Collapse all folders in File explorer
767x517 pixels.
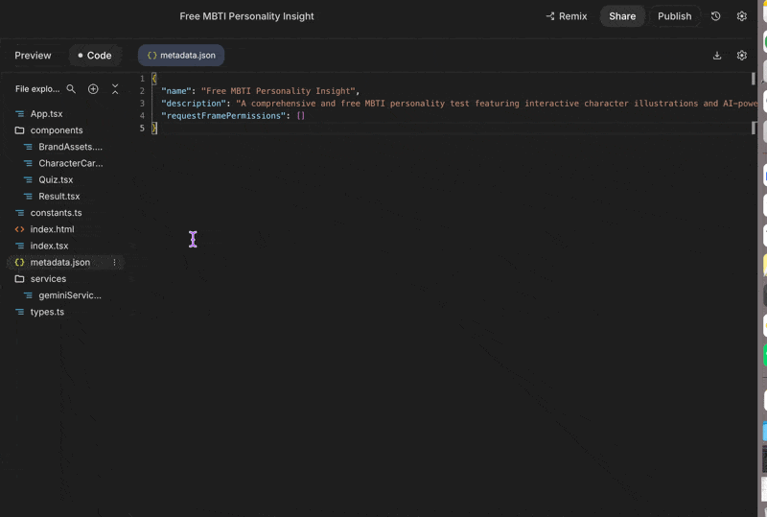[115, 89]
